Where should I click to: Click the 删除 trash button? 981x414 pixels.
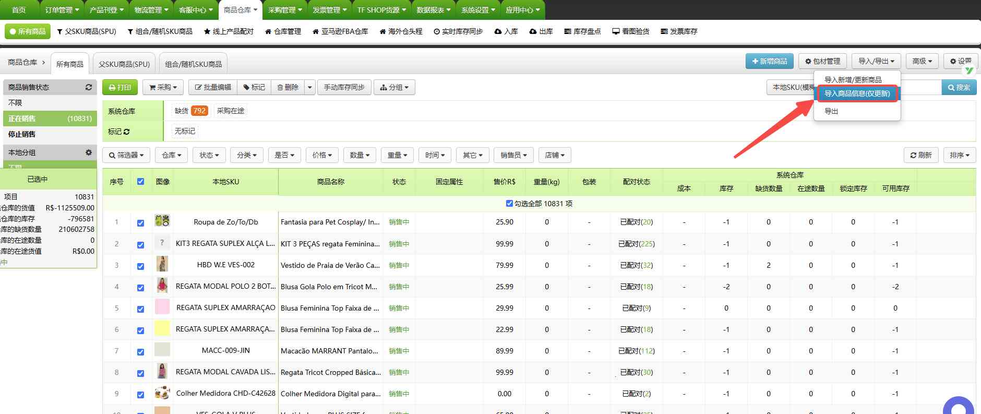(x=288, y=87)
